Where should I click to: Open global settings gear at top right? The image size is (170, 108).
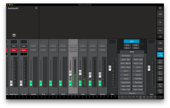pyautogui.click(x=160, y=8)
